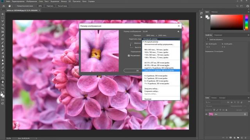Click the rainbow hue slider strip

(246, 22)
